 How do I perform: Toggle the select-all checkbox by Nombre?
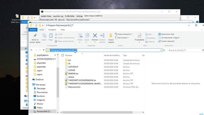(x=62, y=55)
